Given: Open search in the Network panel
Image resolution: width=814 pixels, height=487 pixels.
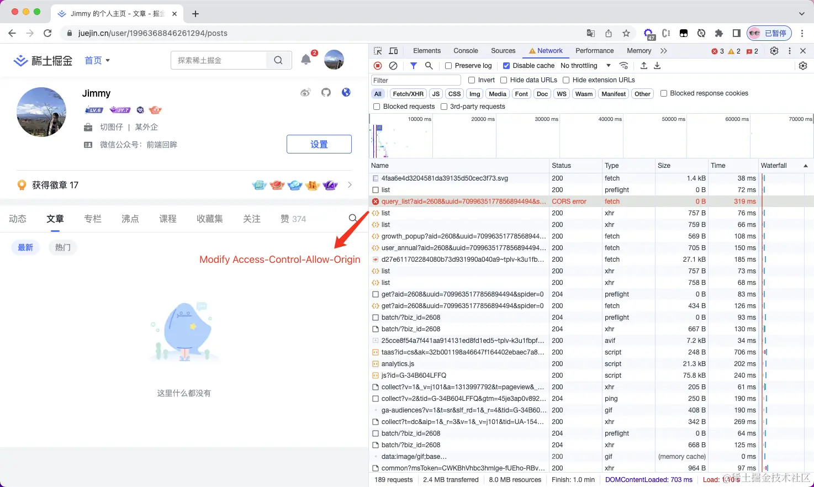Looking at the screenshot, I should click(x=429, y=66).
